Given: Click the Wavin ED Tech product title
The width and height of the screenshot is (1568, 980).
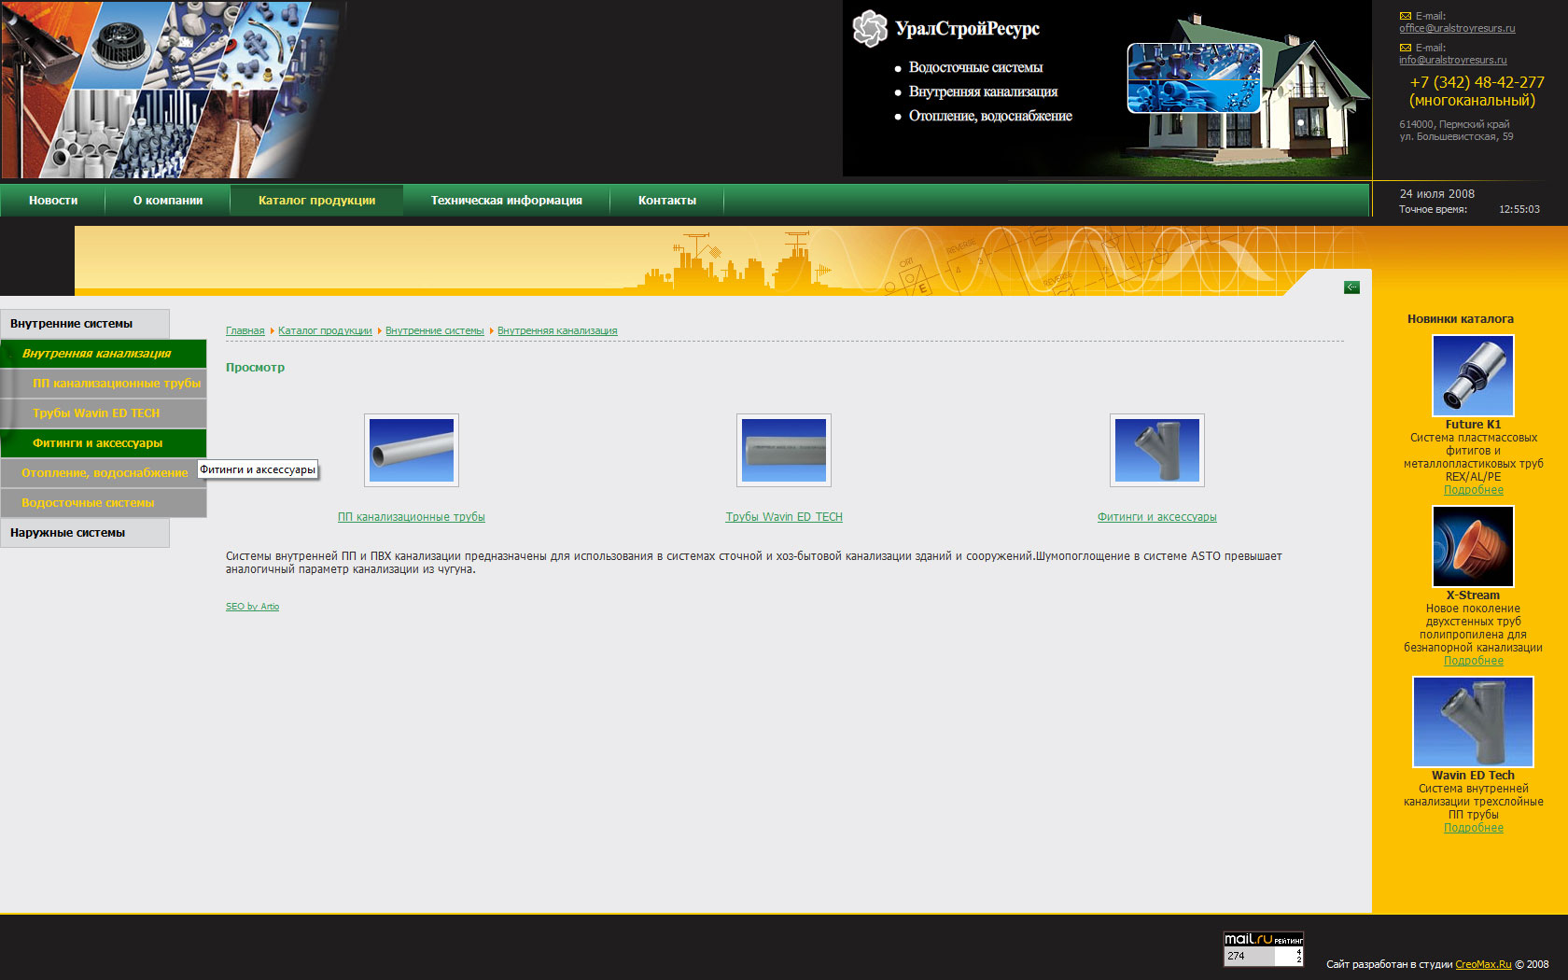Looking at the screenshot, I should [x=1473, y=776].
